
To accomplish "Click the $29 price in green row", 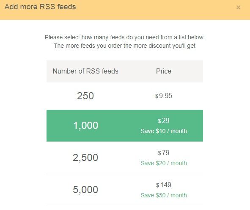I will tap(164, 121).
